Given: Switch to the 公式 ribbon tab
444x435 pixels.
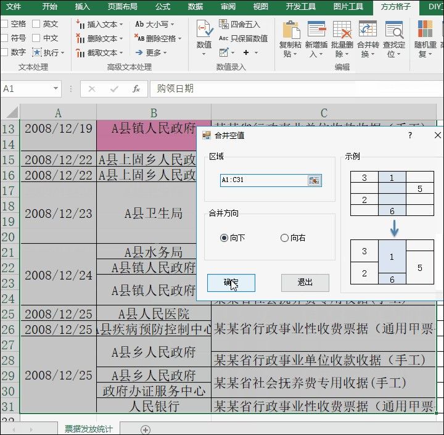Looking at the screenshot, I should point(163,7).
